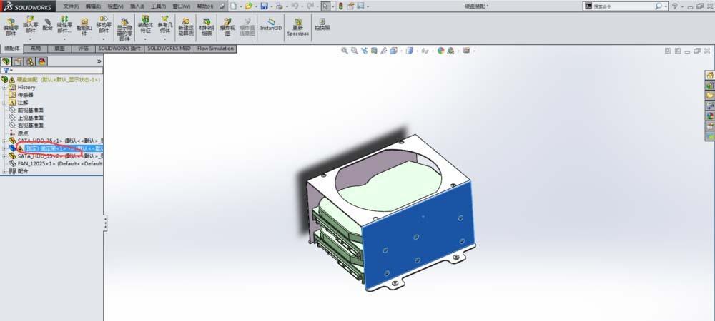Expand the manager panel tabs chevron
715x321 pixels.
click(x=99, y=61)
